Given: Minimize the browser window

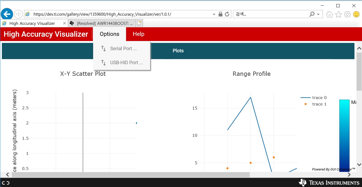Looking at the screenshot, I should tap(322, 5).
